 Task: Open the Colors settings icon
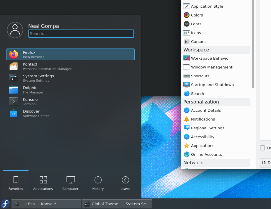click(x=187, y=15)
